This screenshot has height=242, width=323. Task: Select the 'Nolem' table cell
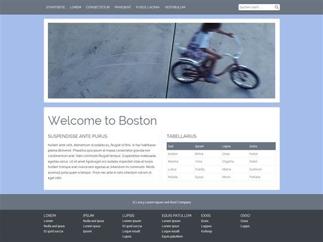[x=173, y=154]
